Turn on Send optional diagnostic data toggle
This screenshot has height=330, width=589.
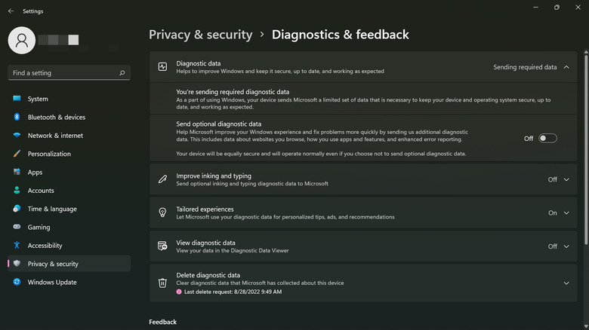point(547,139)
